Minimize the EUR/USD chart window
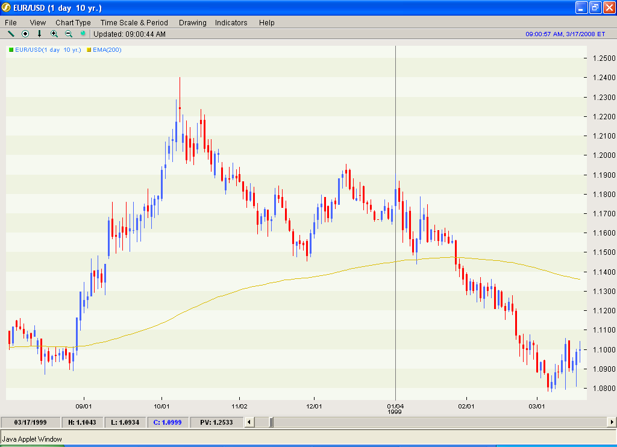Viewport: 617px width, 447px height. (x=581, y=7)
